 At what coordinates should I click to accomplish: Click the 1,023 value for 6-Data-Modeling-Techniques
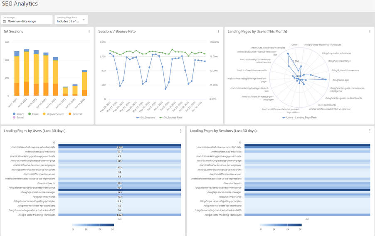point(120,215)
